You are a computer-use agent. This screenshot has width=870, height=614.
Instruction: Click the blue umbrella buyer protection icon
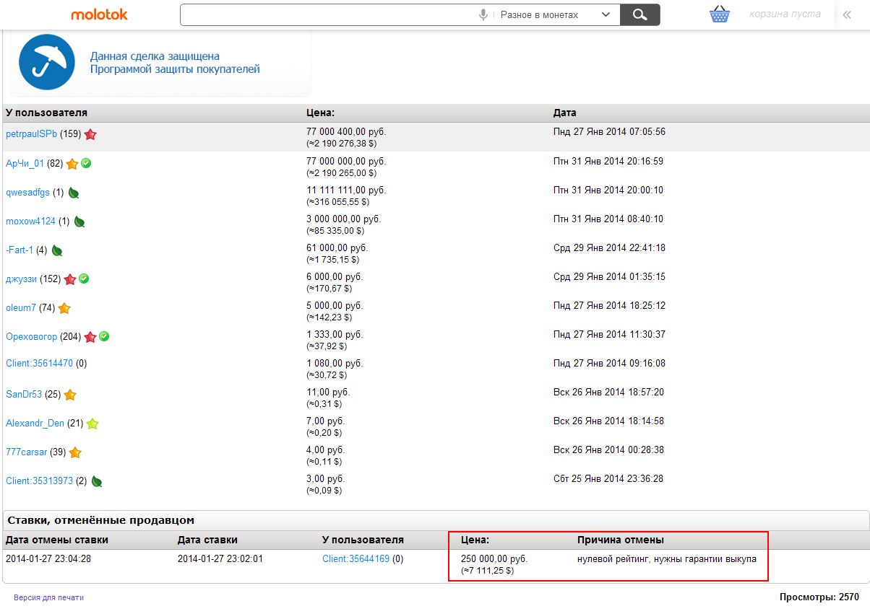pos(47,62)
